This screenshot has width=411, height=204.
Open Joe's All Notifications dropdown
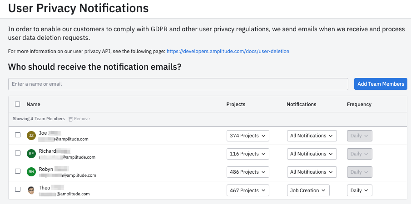coord(312,136)
